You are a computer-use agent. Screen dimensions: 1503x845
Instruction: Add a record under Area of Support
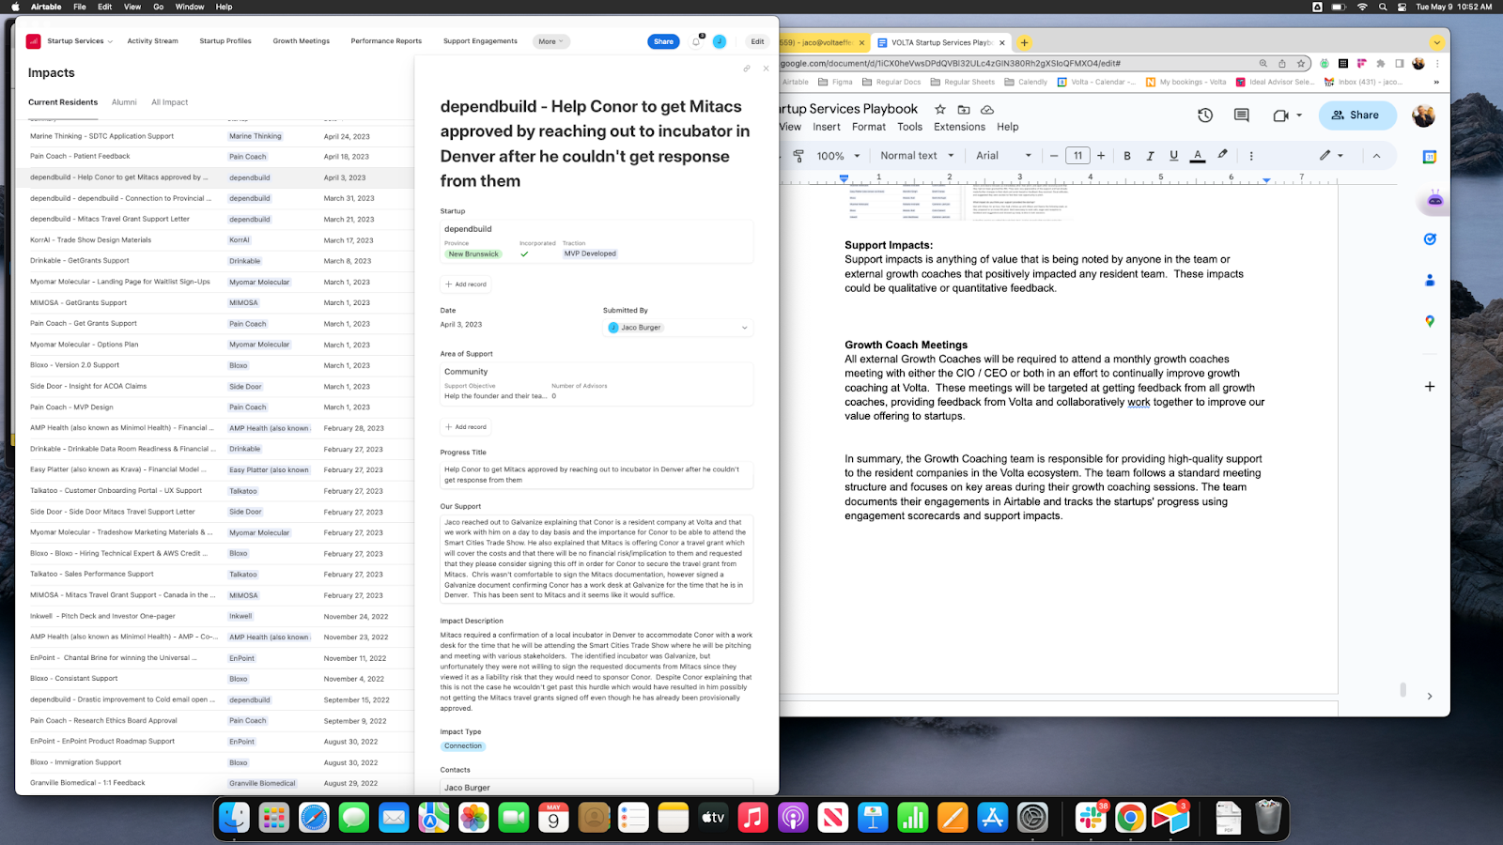(466, 427)
